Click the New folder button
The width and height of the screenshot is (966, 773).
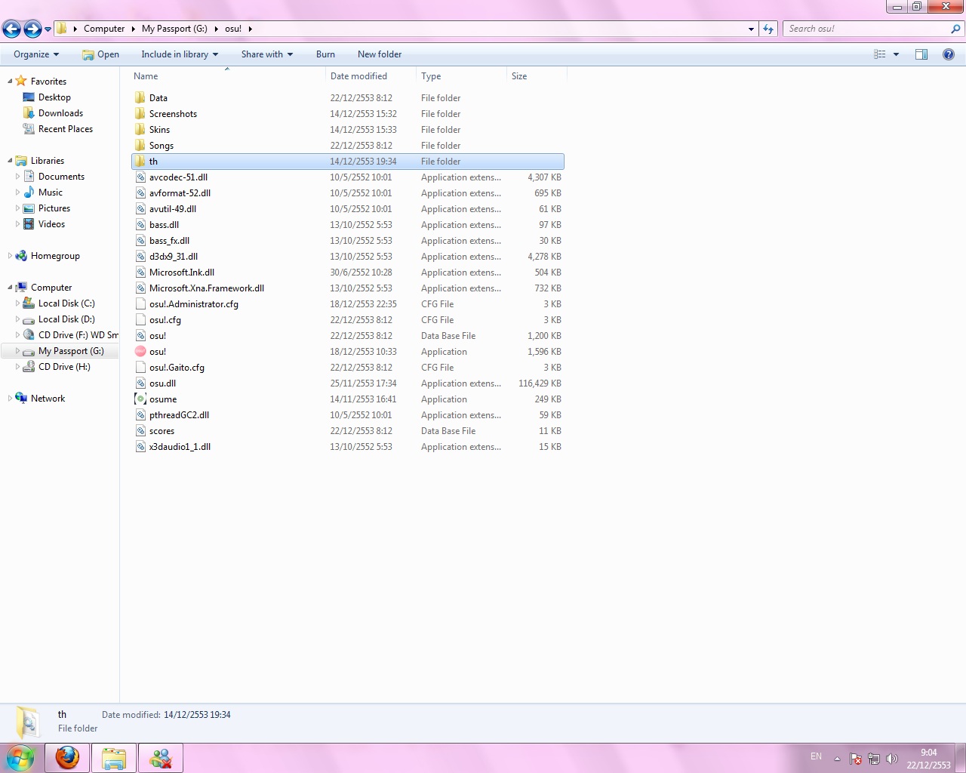coord(380,54)
